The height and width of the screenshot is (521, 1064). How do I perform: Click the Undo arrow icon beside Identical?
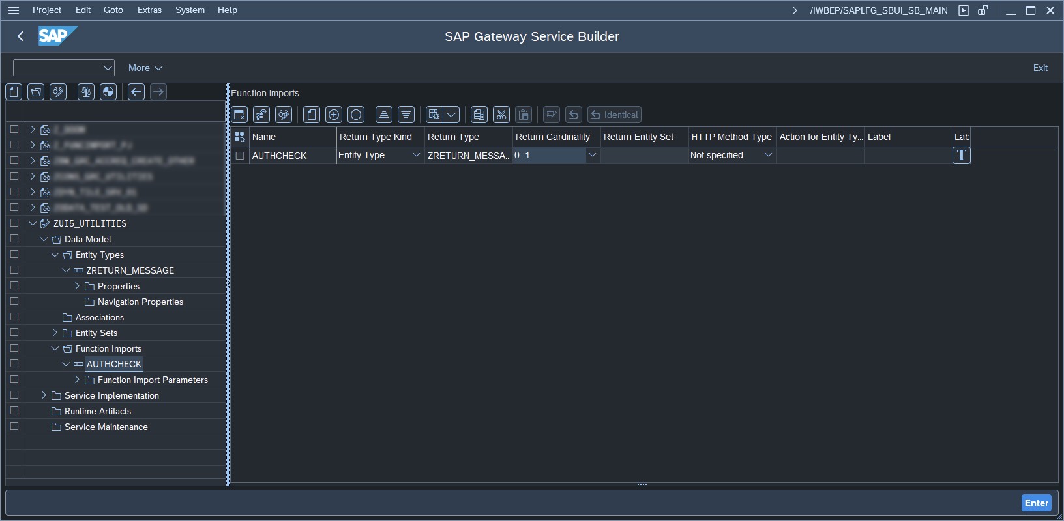574,115
